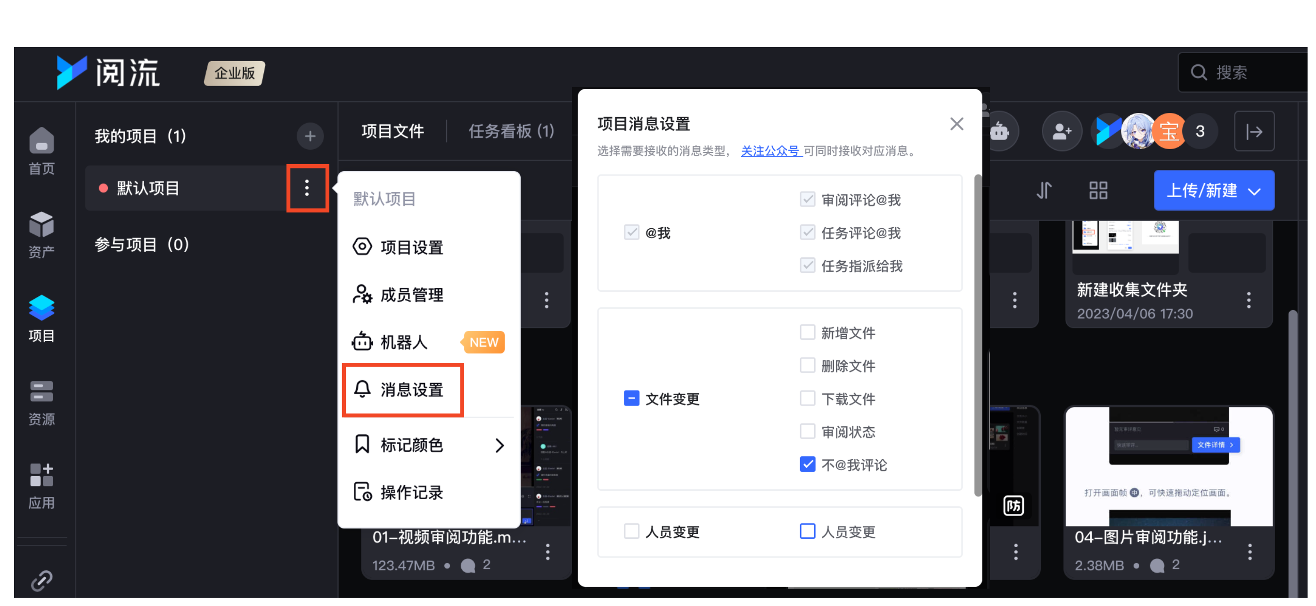Add a new project with the plus icon

(x=310, y=136)
